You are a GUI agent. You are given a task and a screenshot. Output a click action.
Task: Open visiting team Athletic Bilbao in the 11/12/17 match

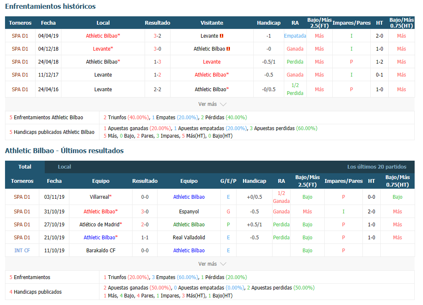212,75
